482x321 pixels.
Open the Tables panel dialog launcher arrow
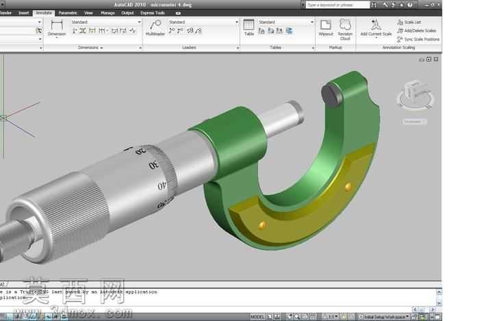[313, 48]
